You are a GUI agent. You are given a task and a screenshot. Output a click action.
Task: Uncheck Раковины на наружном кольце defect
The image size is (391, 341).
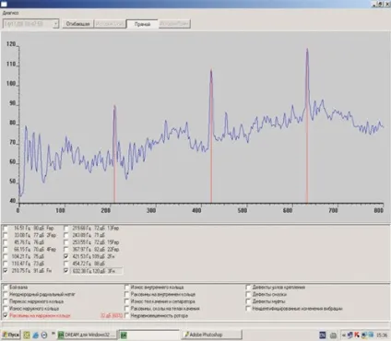click(6, 315)
